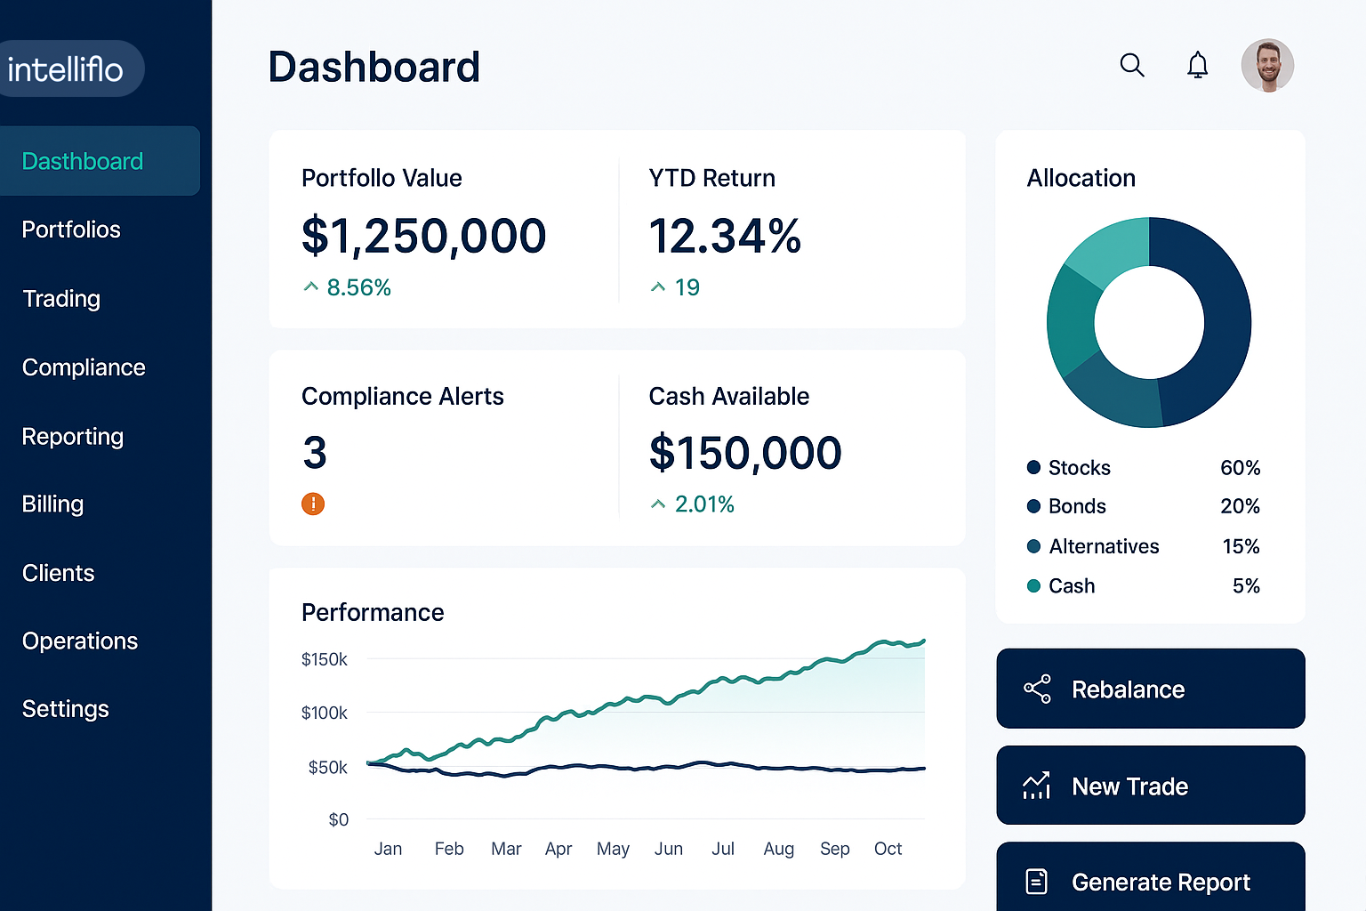The image size is (1366, 911).
Task: Open Portfolios in the sidebar
Action: 71,230
